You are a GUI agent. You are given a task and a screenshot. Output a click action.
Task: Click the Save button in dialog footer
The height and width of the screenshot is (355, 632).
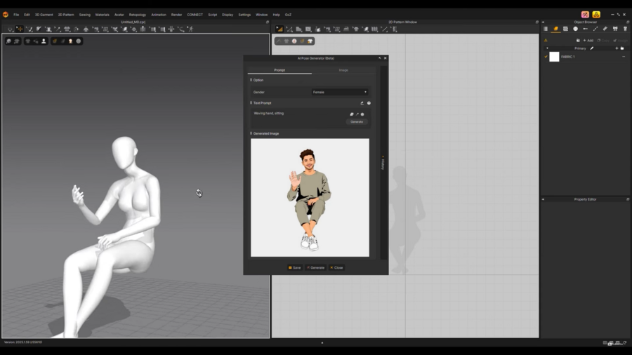tap(295, 267)
